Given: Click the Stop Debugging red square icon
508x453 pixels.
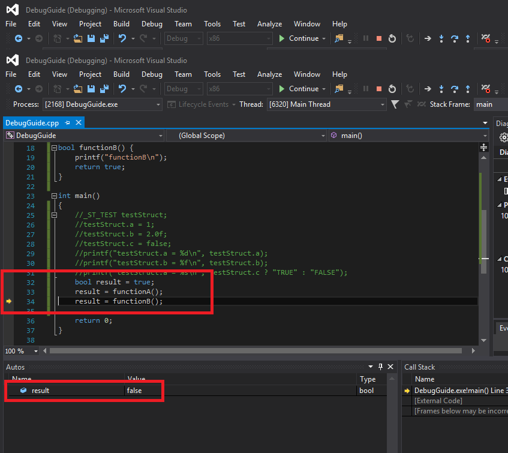Looking at the screenshot, I should (379, 88).
